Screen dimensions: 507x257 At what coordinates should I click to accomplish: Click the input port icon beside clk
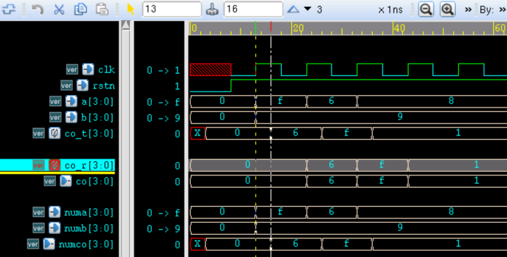pos(87,69)
